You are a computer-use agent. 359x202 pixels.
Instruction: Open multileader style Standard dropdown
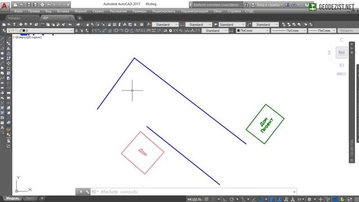coord(265,25)
